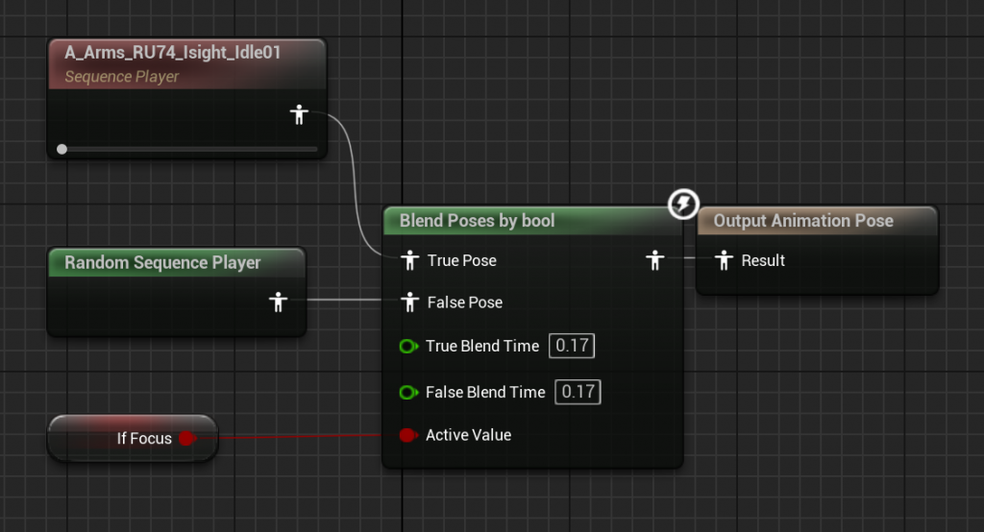984x532 pixels.
Task: Click the fast-path lightning bolt icon
Action: [x=683, y=204]
